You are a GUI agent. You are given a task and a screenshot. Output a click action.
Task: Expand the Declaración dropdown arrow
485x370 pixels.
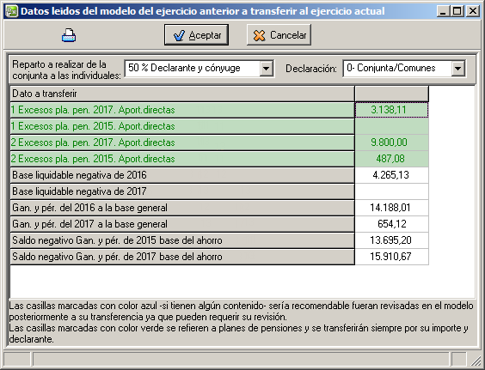coord(458,69)
